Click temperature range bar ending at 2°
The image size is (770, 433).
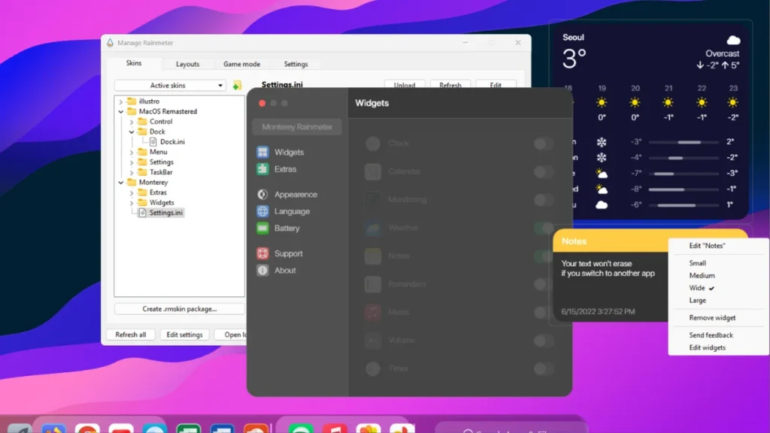click(684, 142)
